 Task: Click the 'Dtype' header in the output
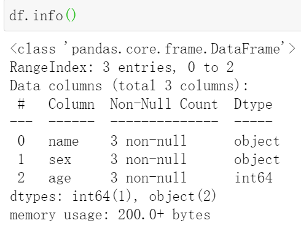pos(253,104)
